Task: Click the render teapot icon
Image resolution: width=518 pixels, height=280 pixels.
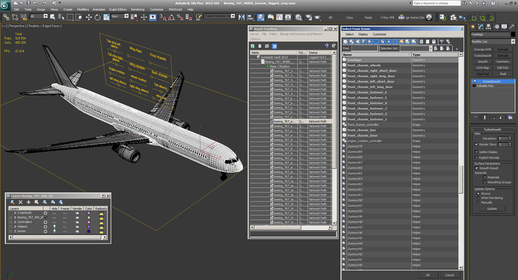Action: [317, 17]
